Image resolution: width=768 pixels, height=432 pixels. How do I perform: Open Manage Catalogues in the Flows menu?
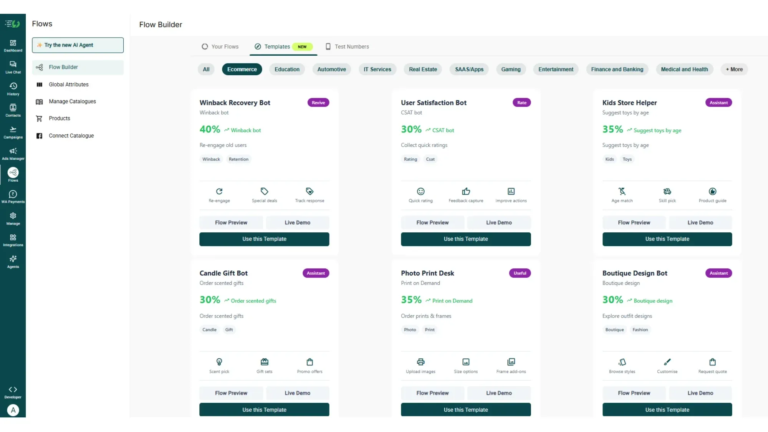coord(72,101)
